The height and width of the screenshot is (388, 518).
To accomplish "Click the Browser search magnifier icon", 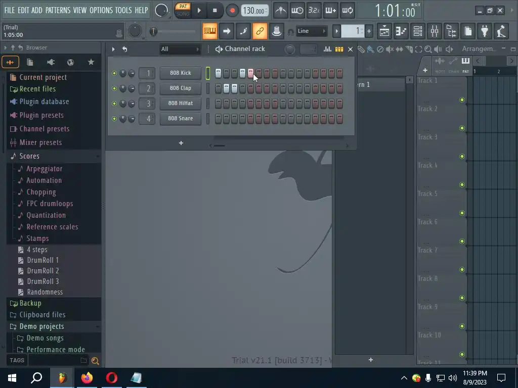I will click(x=95, y=361).
